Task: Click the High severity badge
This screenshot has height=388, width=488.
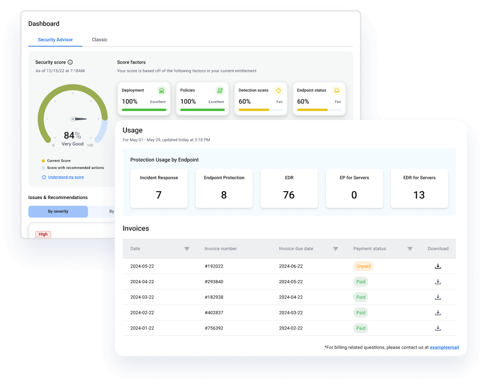Action: coord(43,234)
